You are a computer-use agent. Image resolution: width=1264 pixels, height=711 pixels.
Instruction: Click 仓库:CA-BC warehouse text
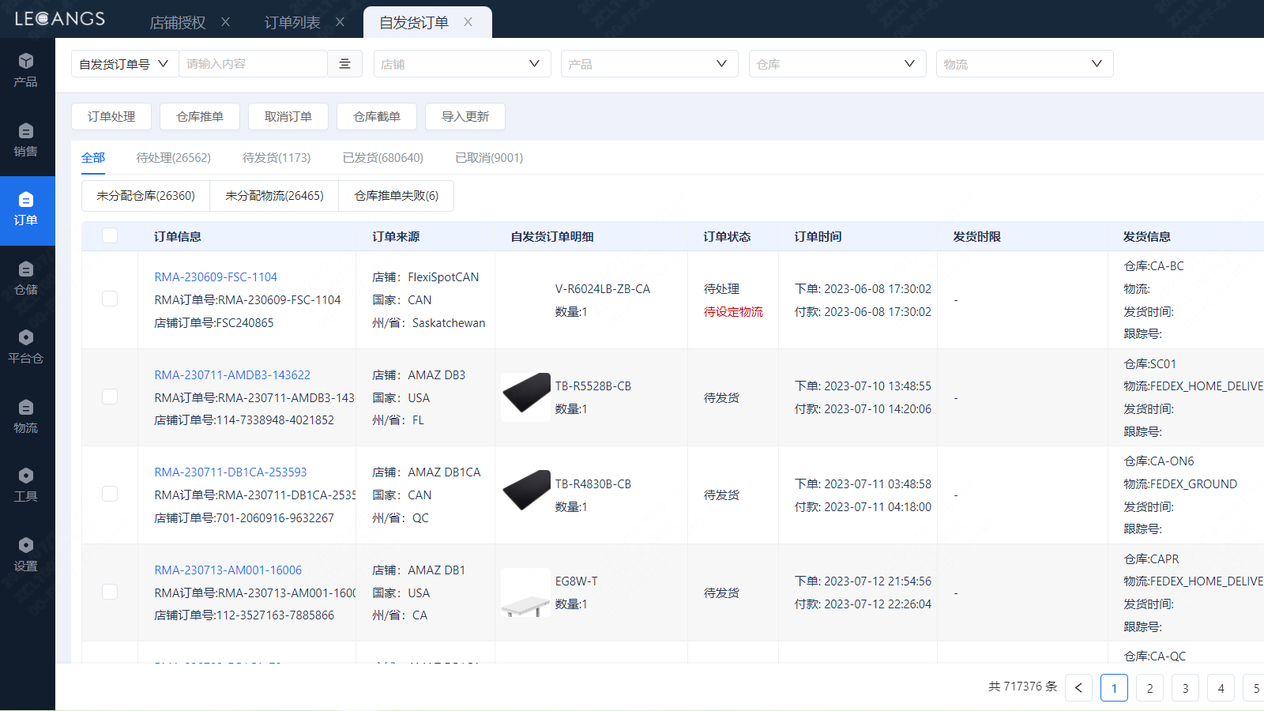click(x=1153, y=266)
